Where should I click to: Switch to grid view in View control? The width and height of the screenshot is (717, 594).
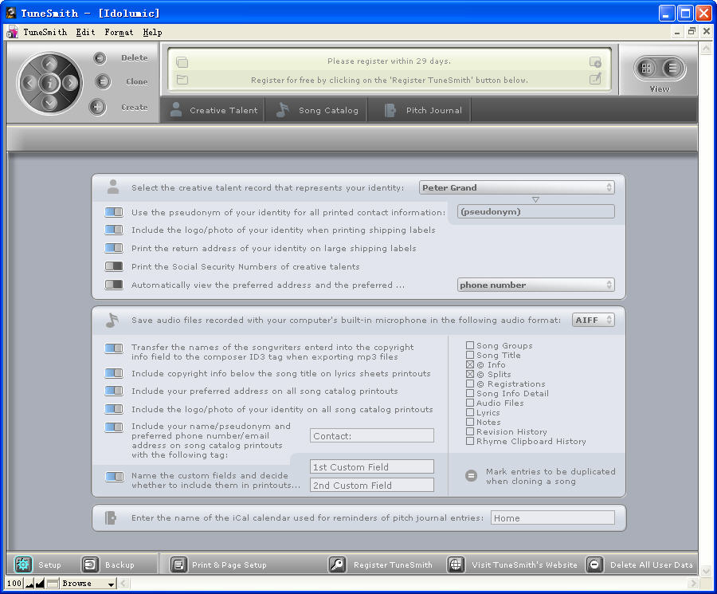(646, 69)
